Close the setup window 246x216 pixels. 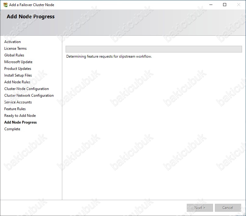click(x=239, y=5)
